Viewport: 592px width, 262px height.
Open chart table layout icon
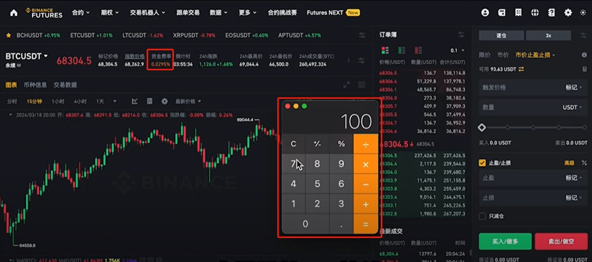pyautogui.click(x=149, y=101)
